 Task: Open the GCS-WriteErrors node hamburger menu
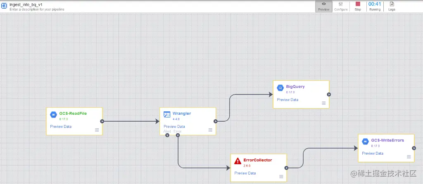click(409, 157)
